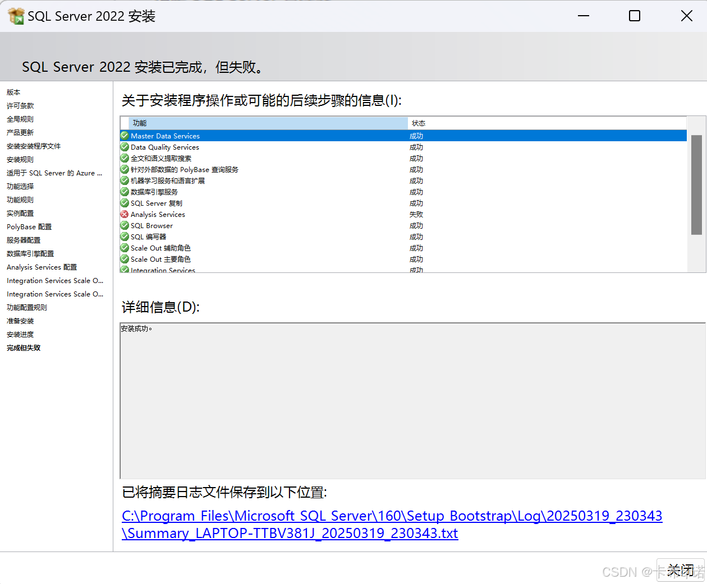View the 许可条款 step
The height and width of the screenshot is (584, 707).
tap(20, 105)
